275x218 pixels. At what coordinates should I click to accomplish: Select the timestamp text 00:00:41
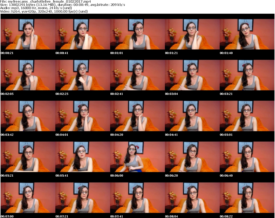click(62, 53)
